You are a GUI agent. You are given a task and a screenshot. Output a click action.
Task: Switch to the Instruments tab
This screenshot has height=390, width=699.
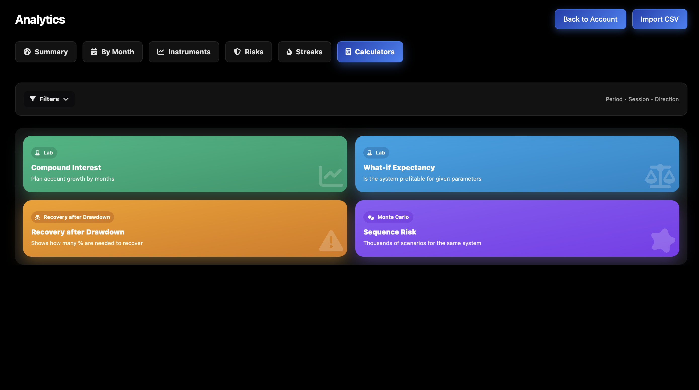184,52
